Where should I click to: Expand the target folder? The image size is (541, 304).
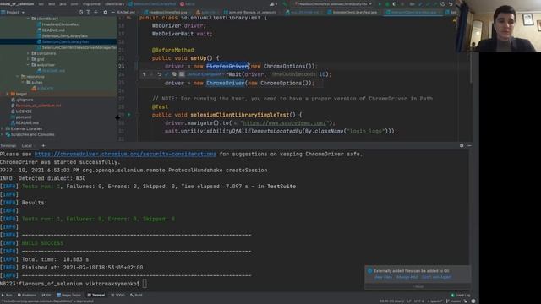click(x=7, y=94)
